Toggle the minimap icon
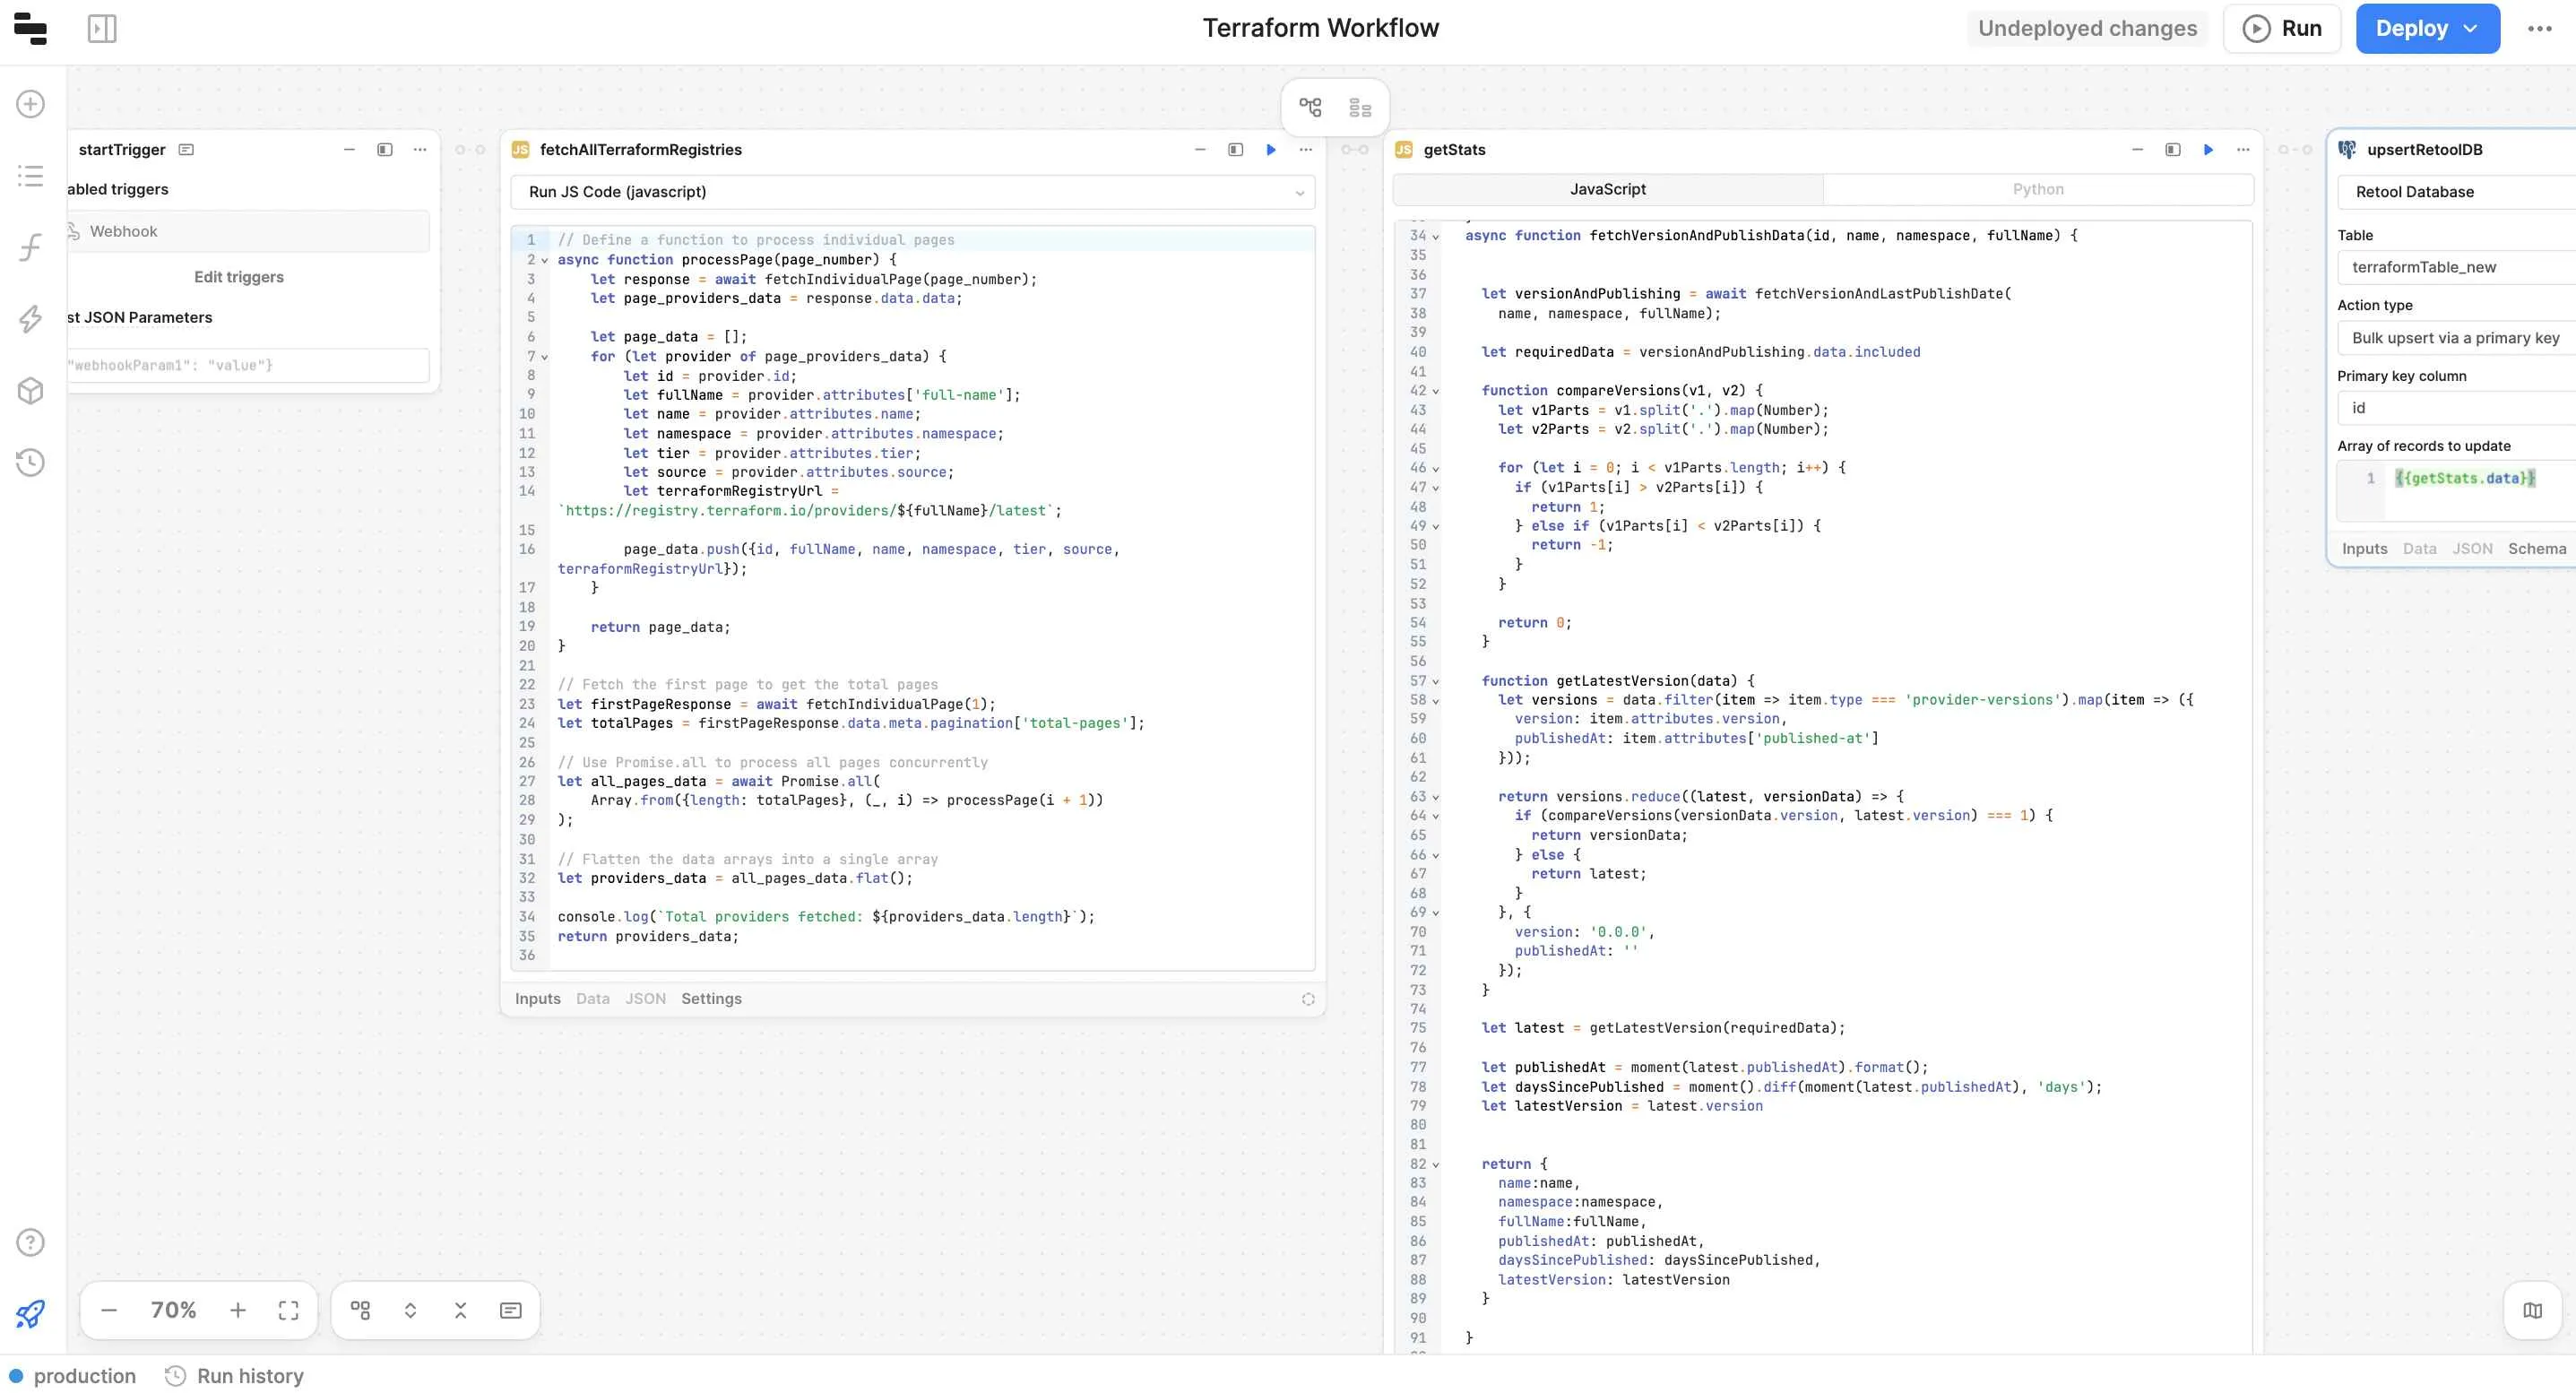The height and width of the screenshot is (1393, 2576). (x=2532, y=1310)
